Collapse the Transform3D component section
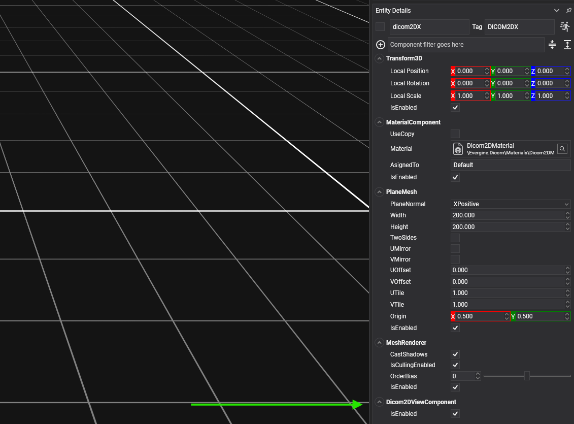Image resolution: width=574 pixels, height=424 pixels. 379,59
